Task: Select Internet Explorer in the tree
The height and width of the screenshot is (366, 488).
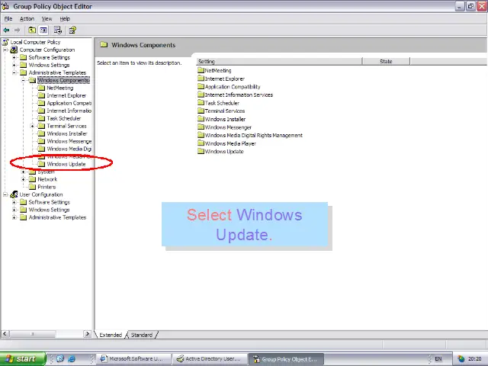Action: 66,95
